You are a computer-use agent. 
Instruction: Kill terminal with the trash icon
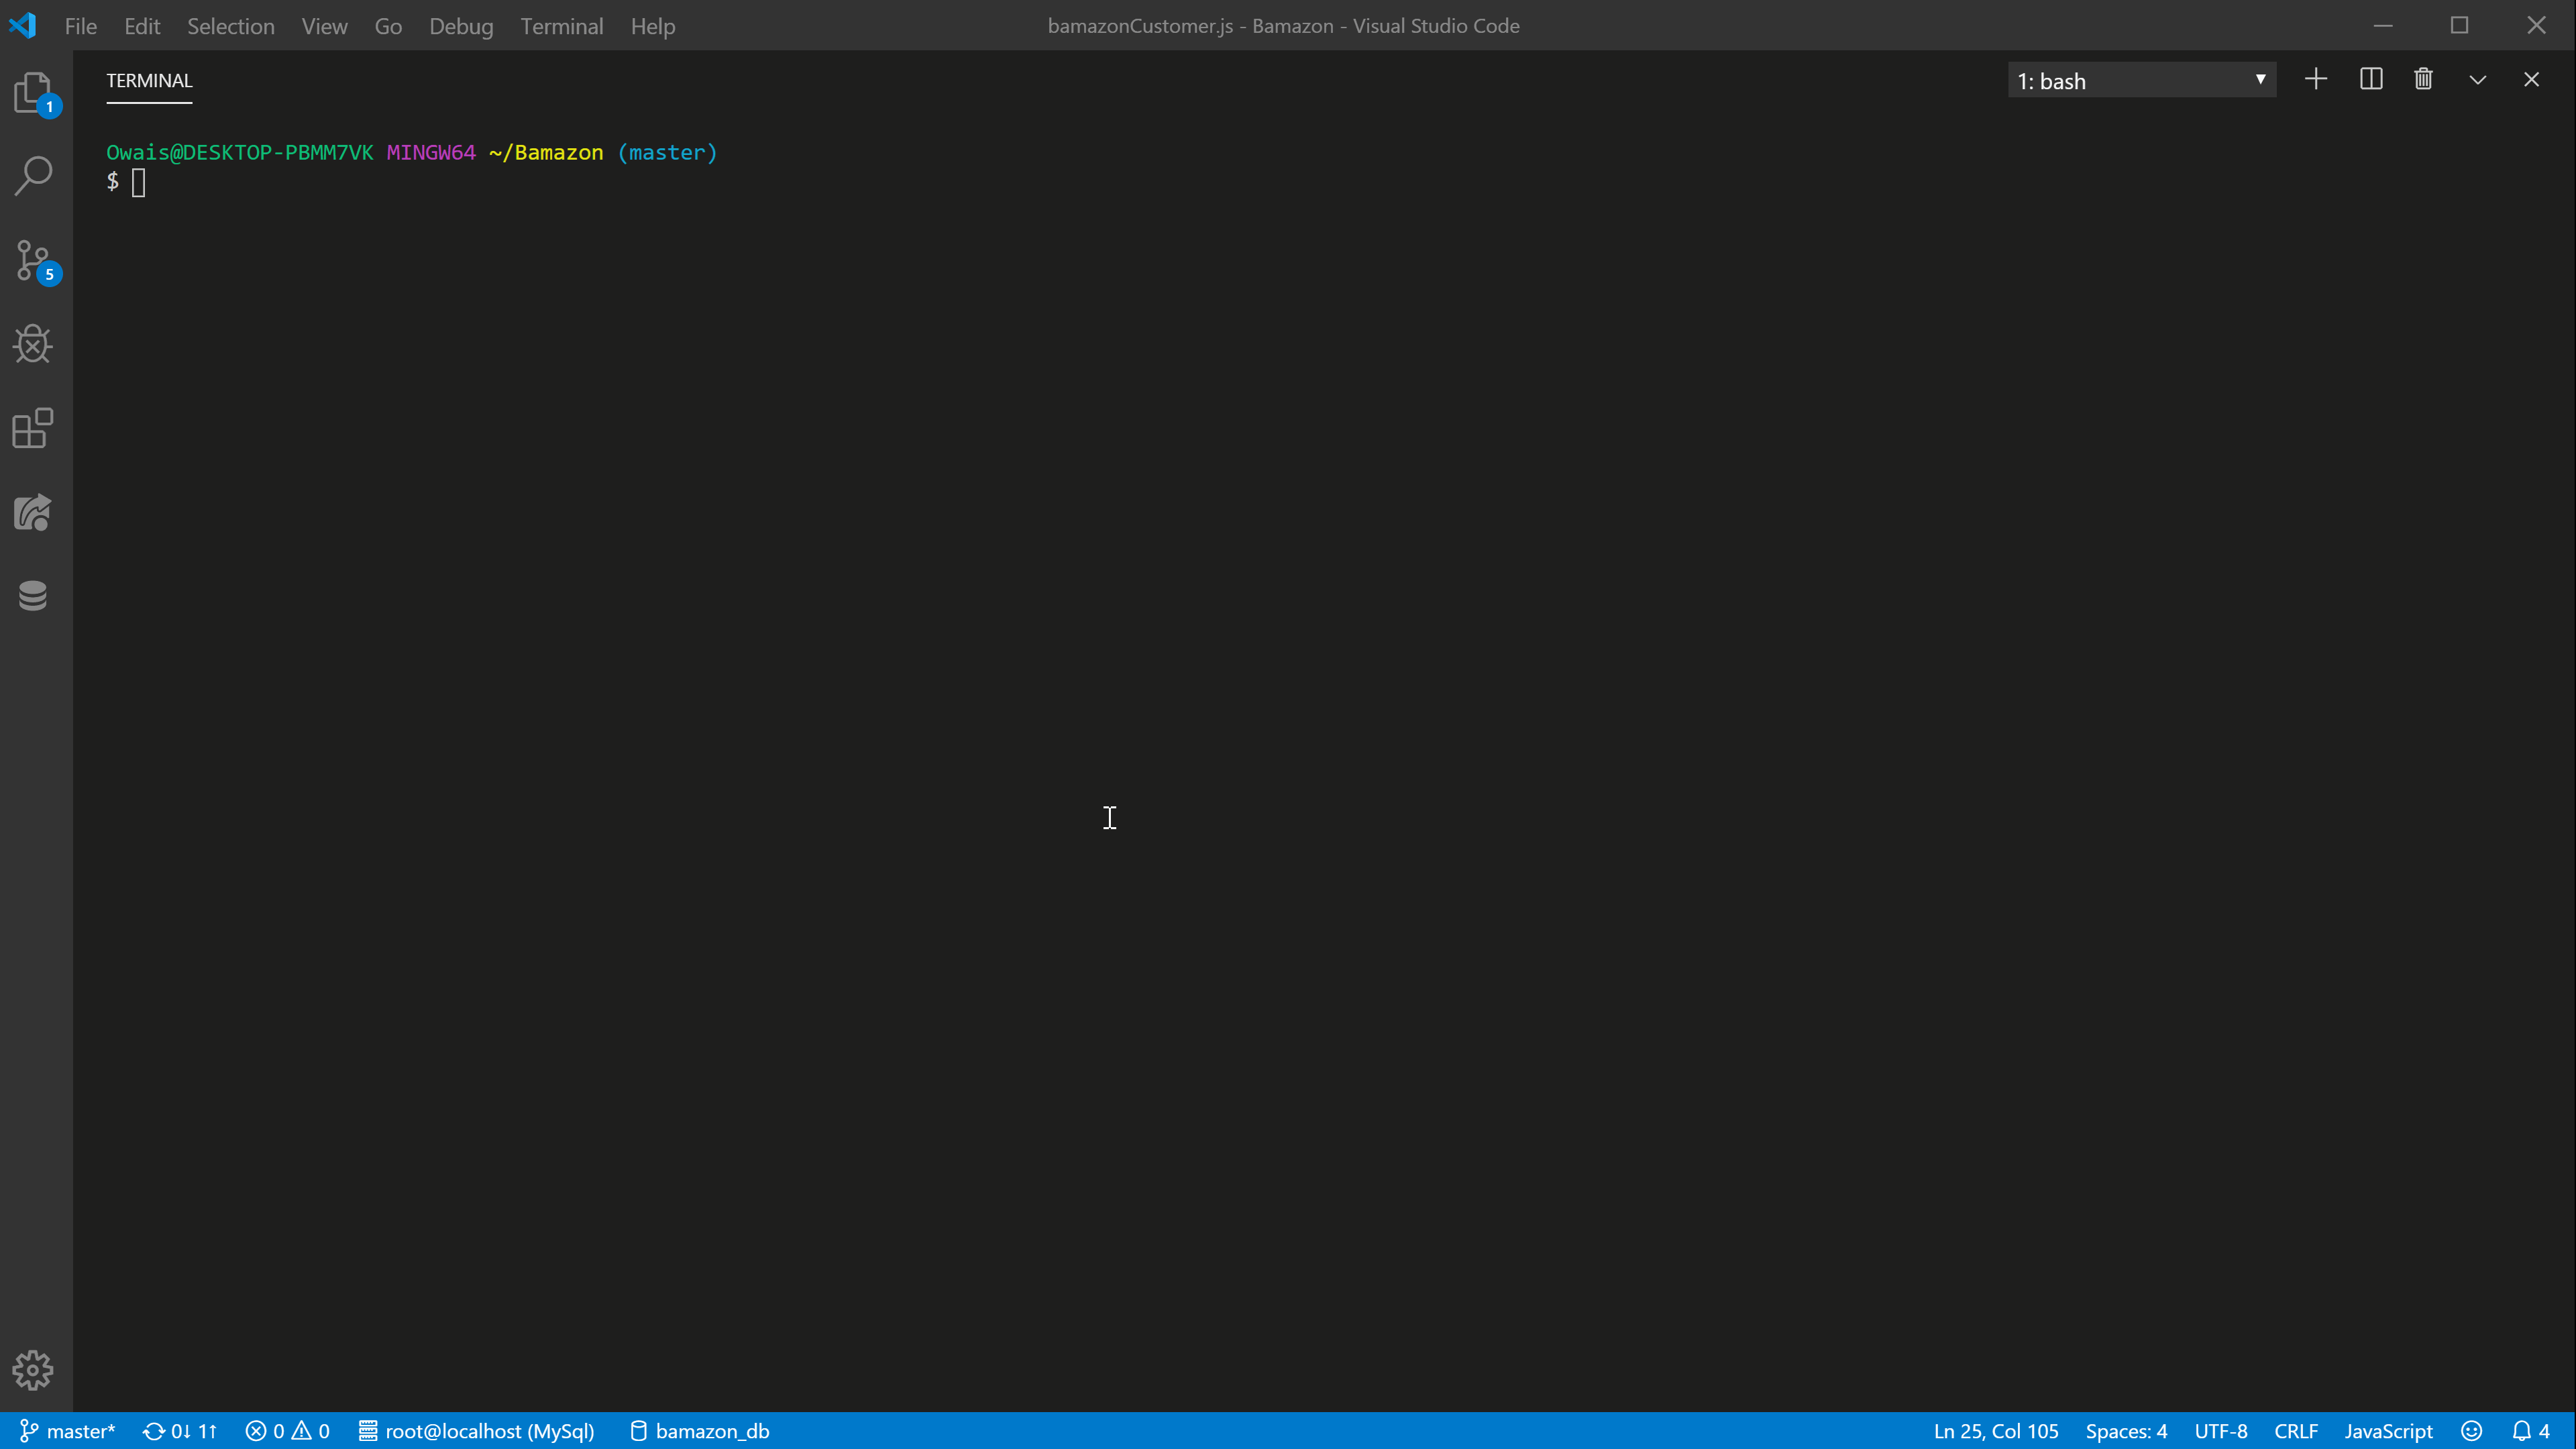click(x=2423, y=79)
